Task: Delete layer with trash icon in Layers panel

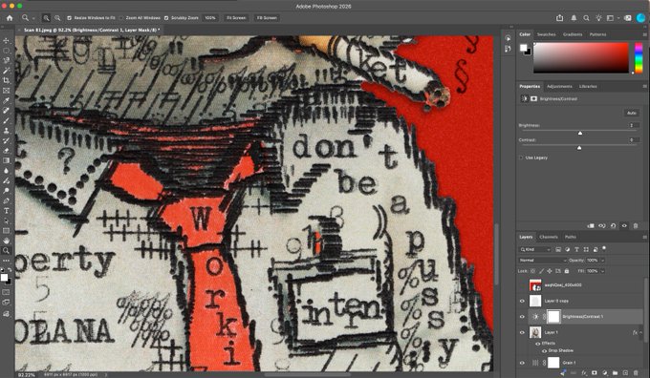Action: coord(637,373)
